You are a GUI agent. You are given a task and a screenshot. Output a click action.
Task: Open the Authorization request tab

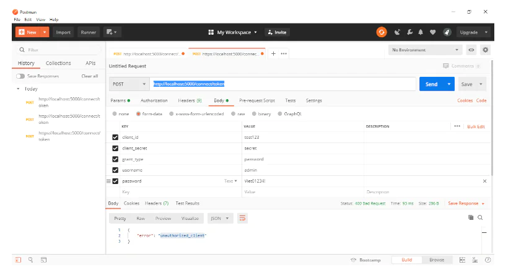coord(154,101)
